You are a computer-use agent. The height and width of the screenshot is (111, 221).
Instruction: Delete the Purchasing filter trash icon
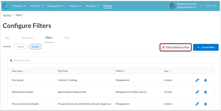[205, 80]
